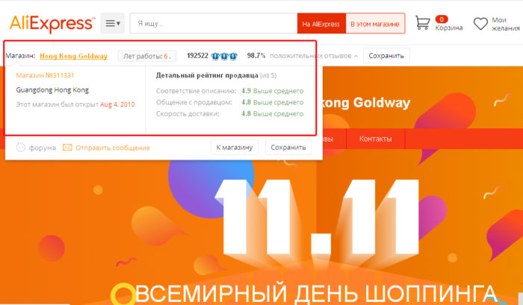Click 'Guangdong Hong Kong' location text
Viewport: 523px width, 305px height.
(52, 90)
